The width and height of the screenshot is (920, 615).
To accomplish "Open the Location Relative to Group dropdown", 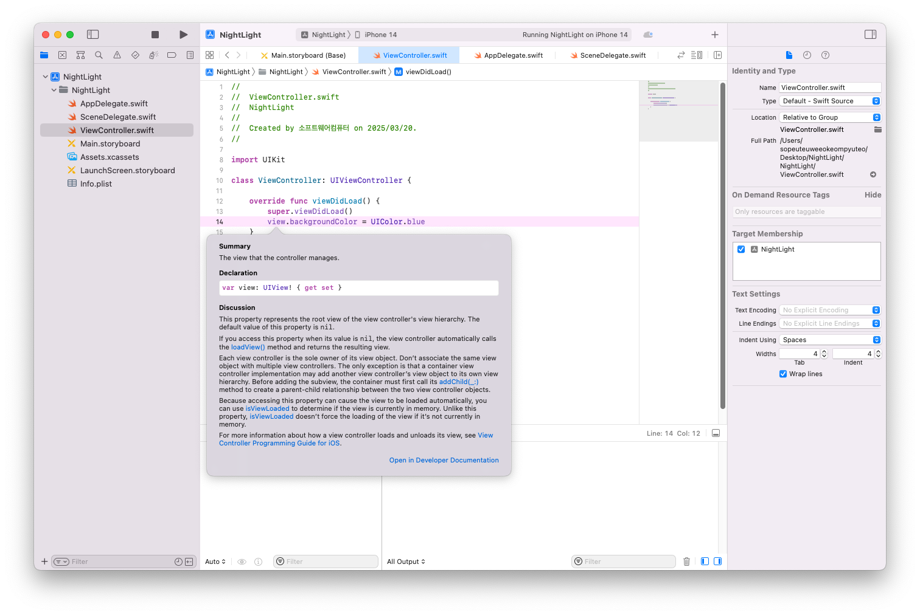I will point(830,117).
